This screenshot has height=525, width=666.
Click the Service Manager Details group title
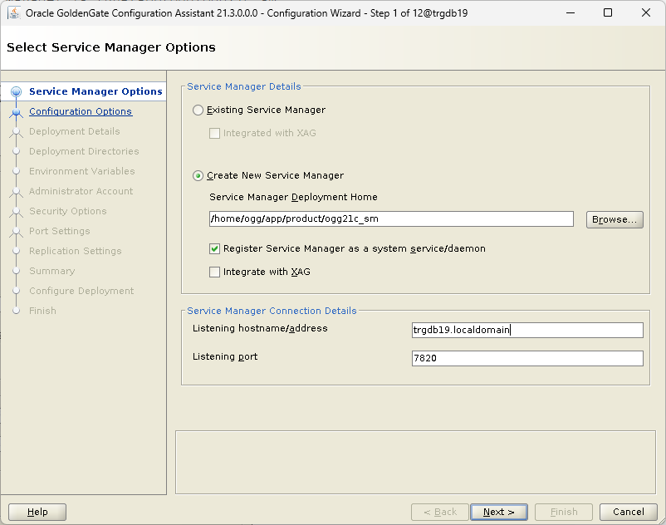pos(244,86)
